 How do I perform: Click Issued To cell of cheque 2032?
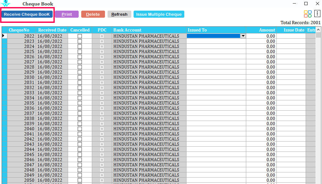pos(216,88)
